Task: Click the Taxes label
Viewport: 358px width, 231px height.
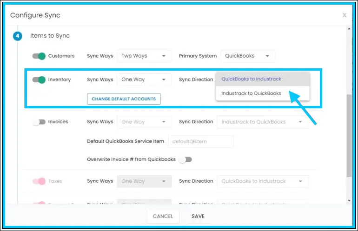Action: [x=55, y=181]
